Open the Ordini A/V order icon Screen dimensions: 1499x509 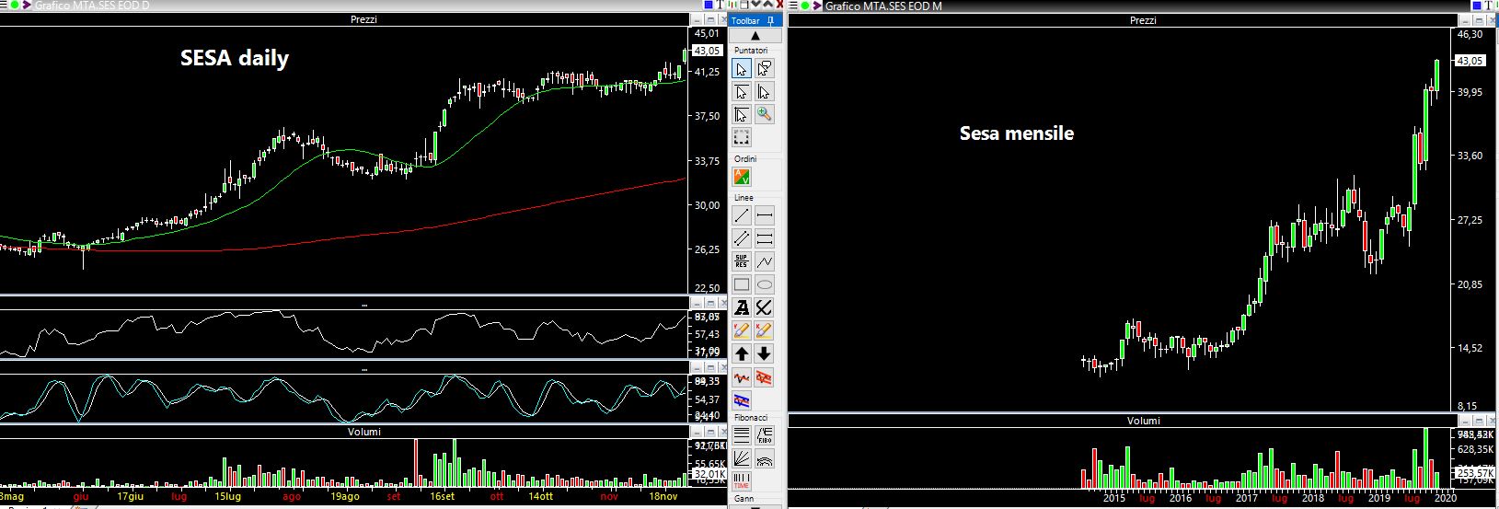(x=742, y=177)
